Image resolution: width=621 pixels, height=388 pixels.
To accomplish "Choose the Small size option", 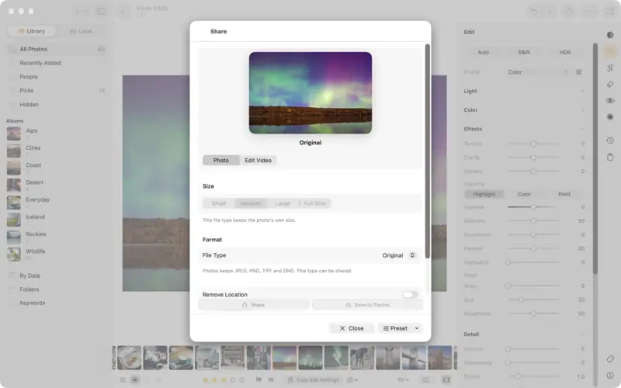I will (x=219, y=203).
